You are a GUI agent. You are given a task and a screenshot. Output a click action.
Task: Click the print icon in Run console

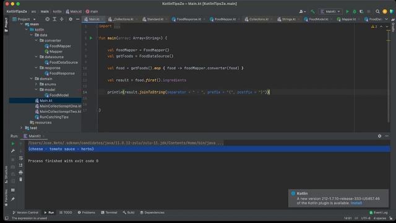tap(20, 172)
